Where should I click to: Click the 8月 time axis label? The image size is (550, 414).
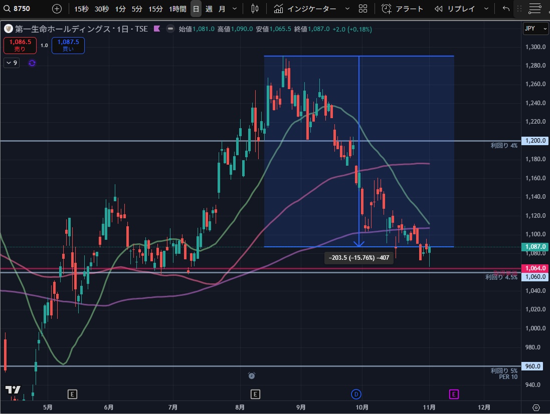[x=240, y=407]
